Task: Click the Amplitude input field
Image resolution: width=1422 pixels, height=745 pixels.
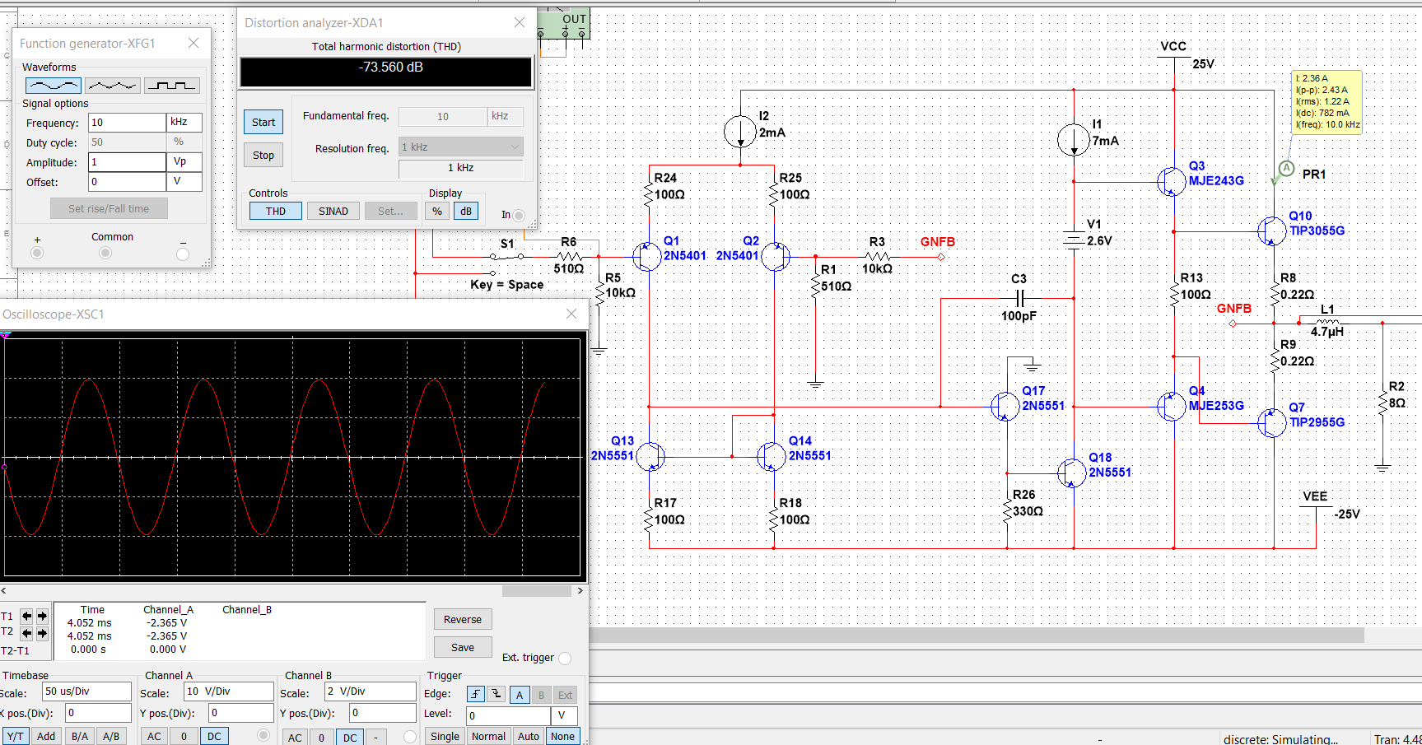Action: [x=127, y=161]
